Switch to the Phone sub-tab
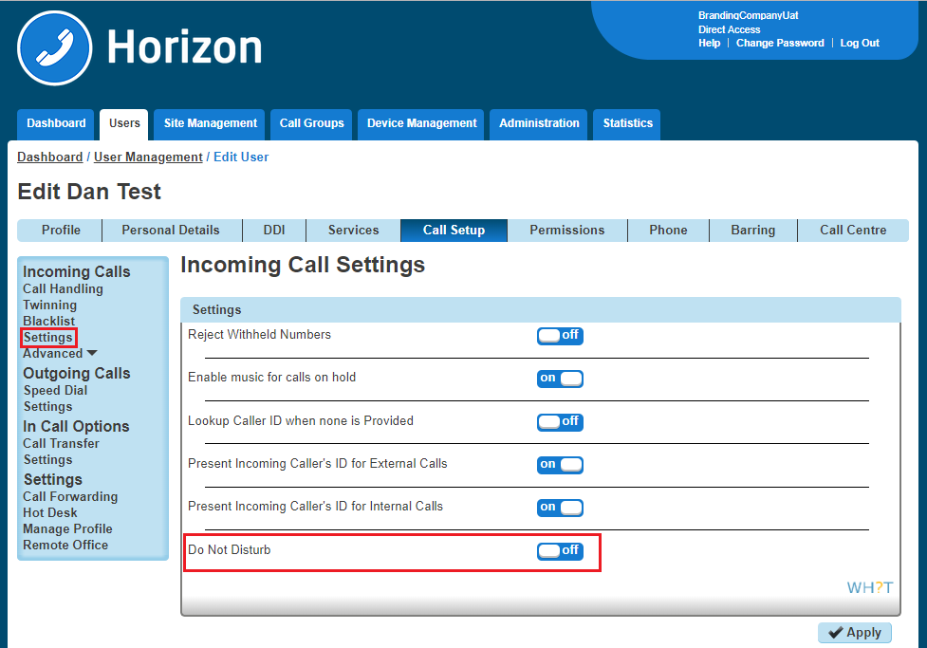This screenshot has width=927, height=648. coord(668,230)
